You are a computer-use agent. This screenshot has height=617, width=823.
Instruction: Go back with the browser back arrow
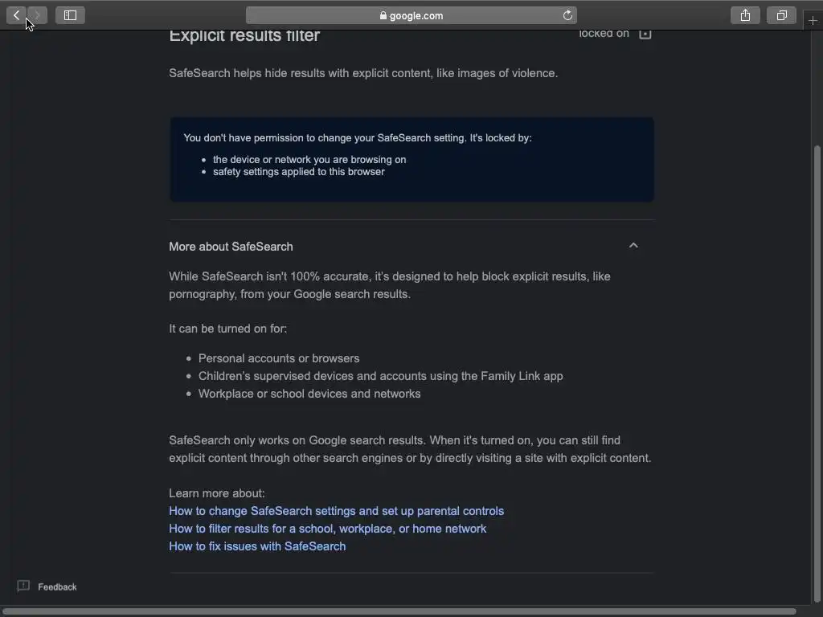(x=16, y=15)
